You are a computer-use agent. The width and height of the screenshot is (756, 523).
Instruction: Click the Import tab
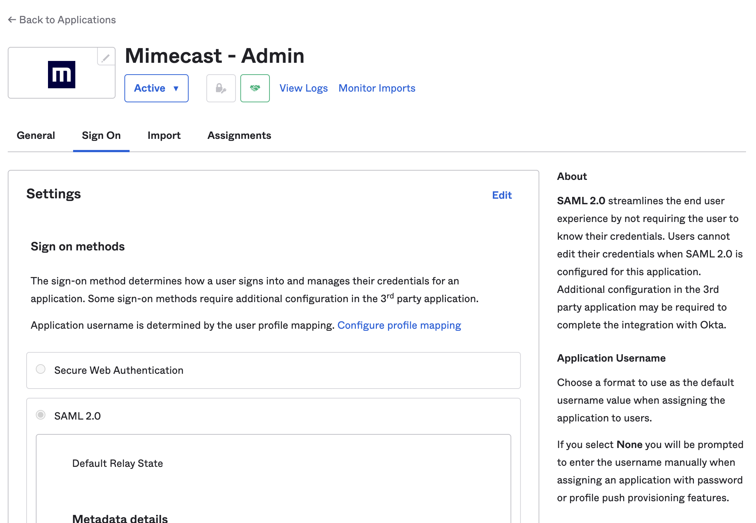tap(163, 136)
